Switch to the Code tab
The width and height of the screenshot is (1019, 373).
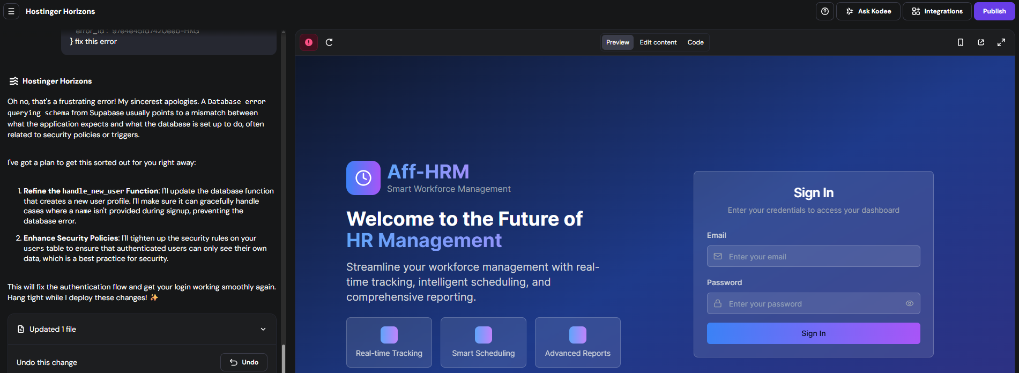[x=696, y=42]
